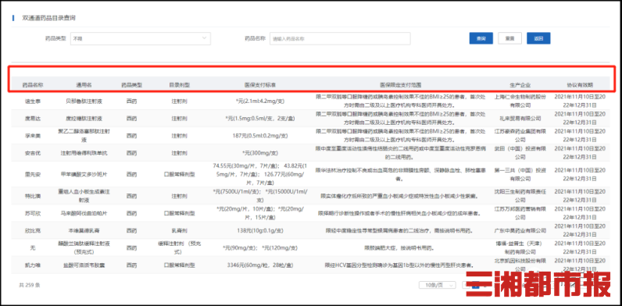Click the manufacturer 沈阳三生制药有限责任公司
622x306 pixels.
tap(520, 196)
